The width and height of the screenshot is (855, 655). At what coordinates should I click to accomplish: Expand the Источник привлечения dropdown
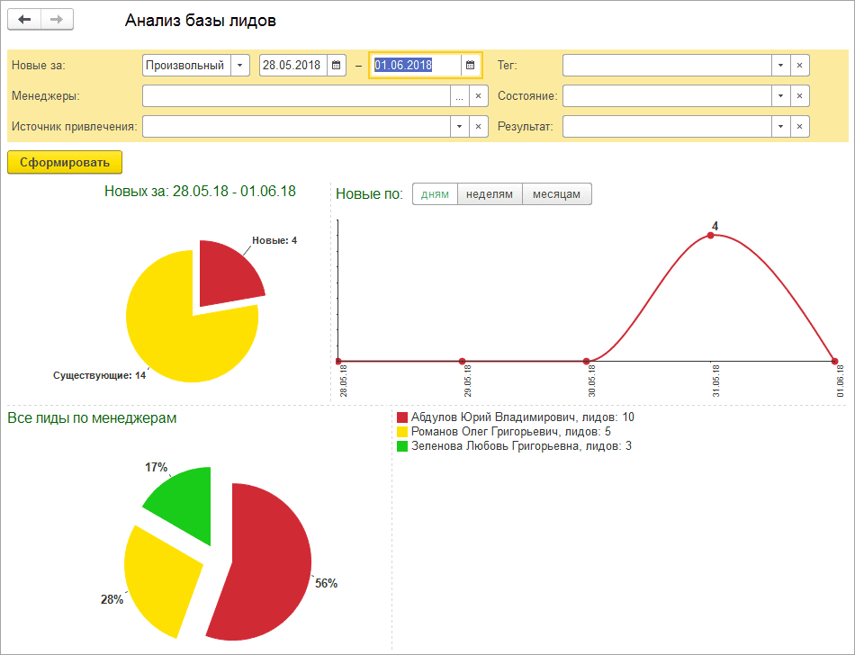(x=460, y=127)
